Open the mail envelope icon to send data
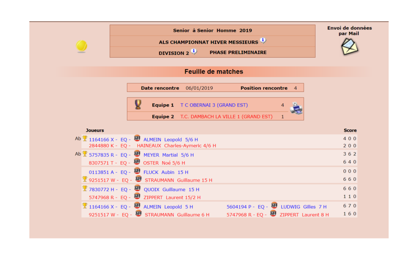Screen dimensions: 418x260 [x=349, y=47]
